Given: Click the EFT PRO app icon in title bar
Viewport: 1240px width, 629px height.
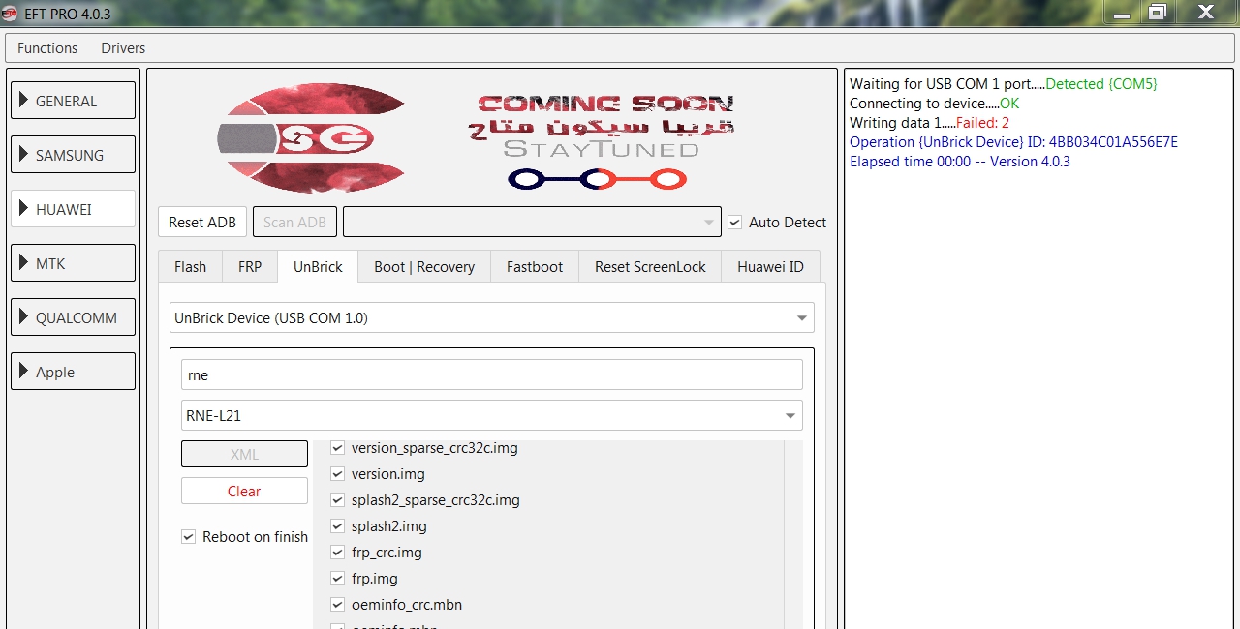Looking at the screenshot, I should pyautogui.click(x=11, y=14).
